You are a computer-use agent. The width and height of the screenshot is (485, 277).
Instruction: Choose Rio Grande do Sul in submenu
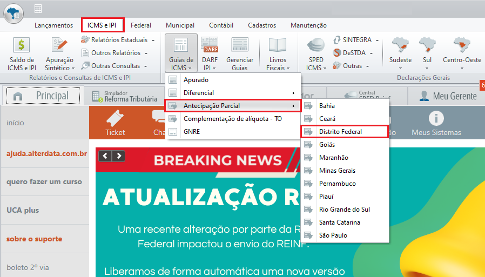(345, 210)
